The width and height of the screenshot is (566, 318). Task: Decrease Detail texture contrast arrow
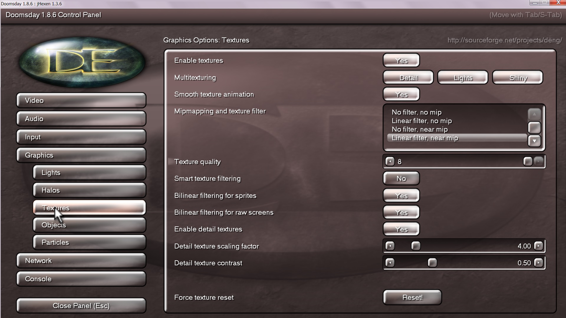click(x=390, y=263)
